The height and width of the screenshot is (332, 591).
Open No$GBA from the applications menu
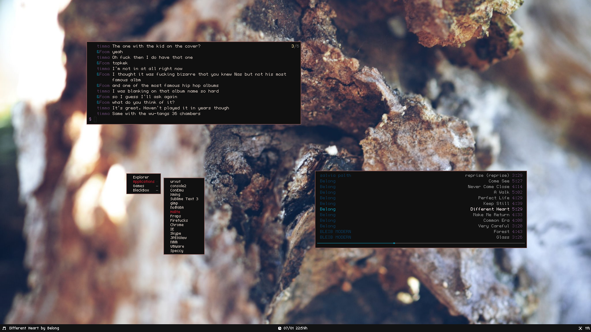[x=177, y=207]
